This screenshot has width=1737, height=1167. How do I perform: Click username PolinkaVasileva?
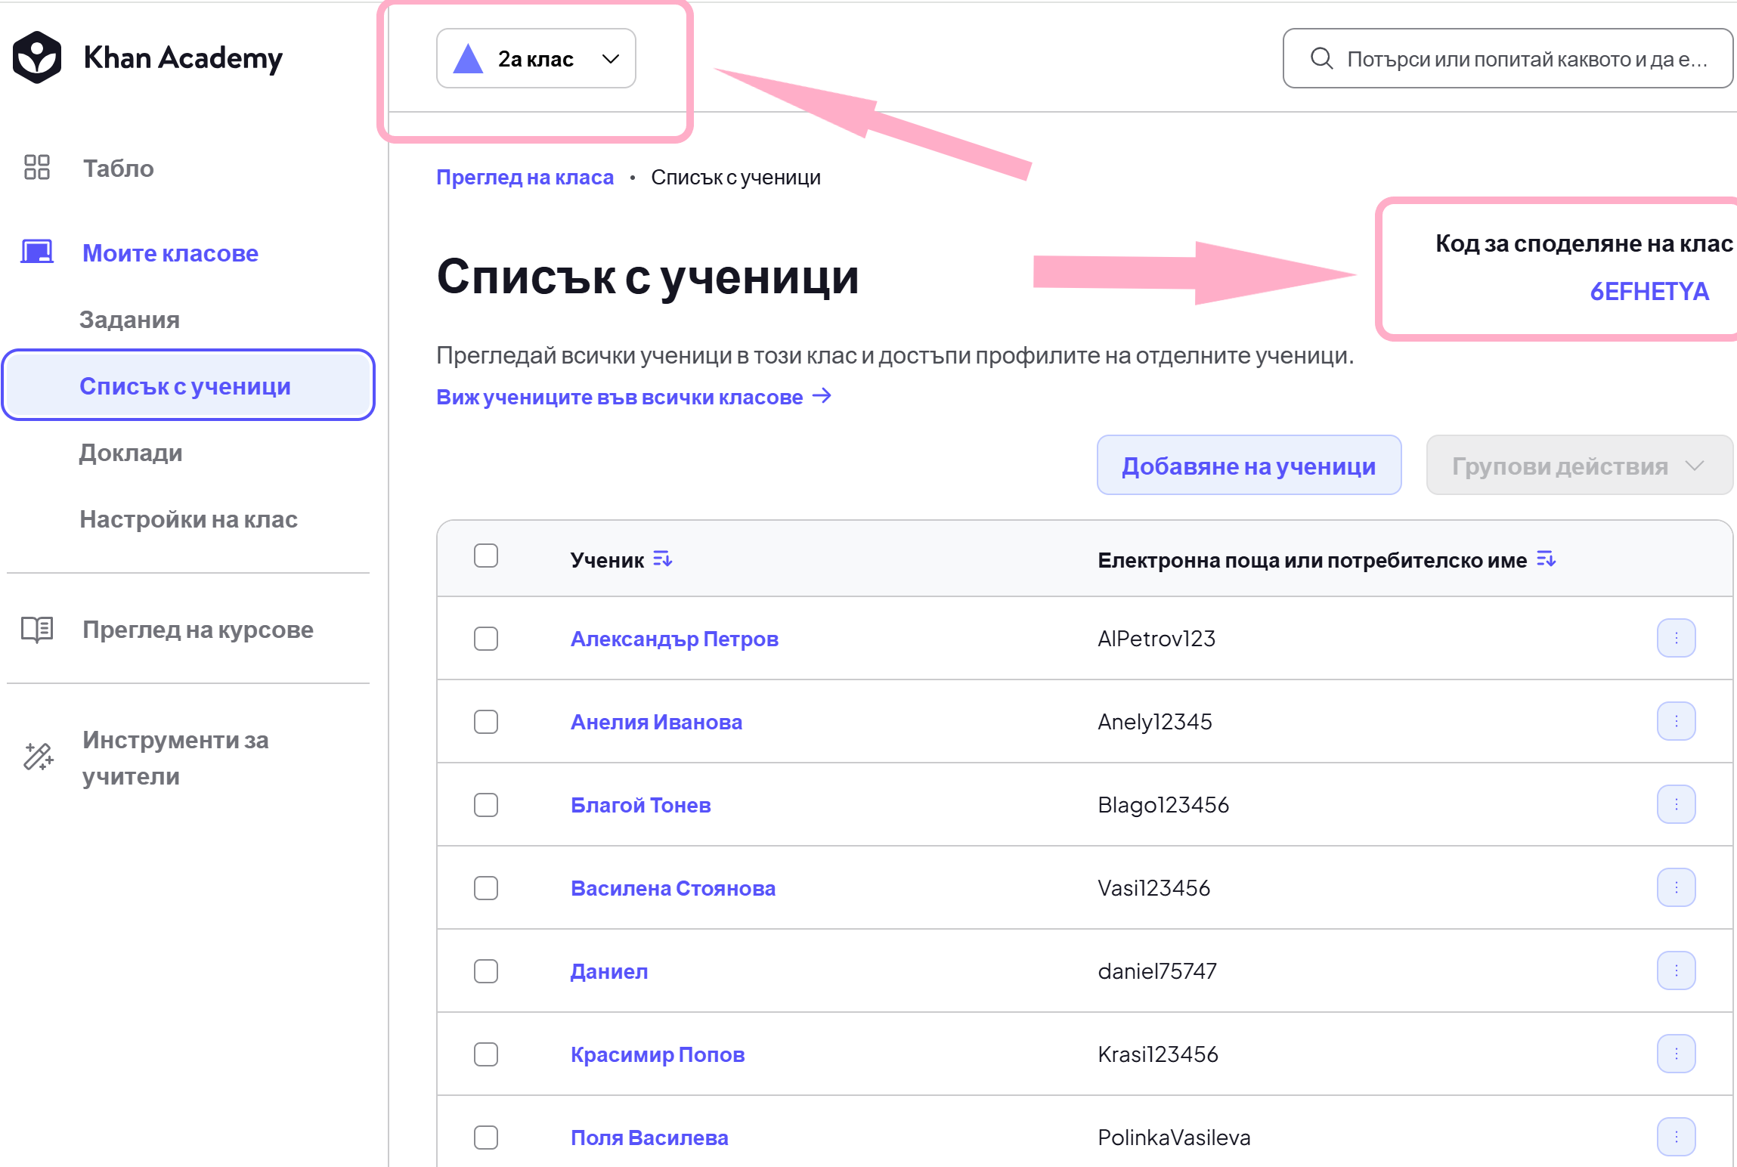coord(1174,1138)
